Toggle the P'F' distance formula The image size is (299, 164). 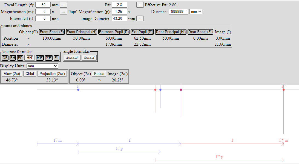(49, 58)
